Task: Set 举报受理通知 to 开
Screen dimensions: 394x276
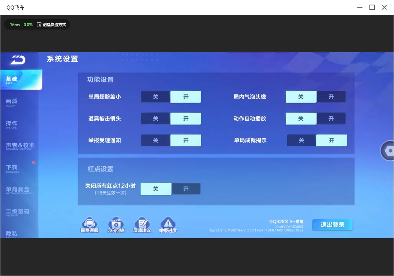Action: tap(186, 141)
